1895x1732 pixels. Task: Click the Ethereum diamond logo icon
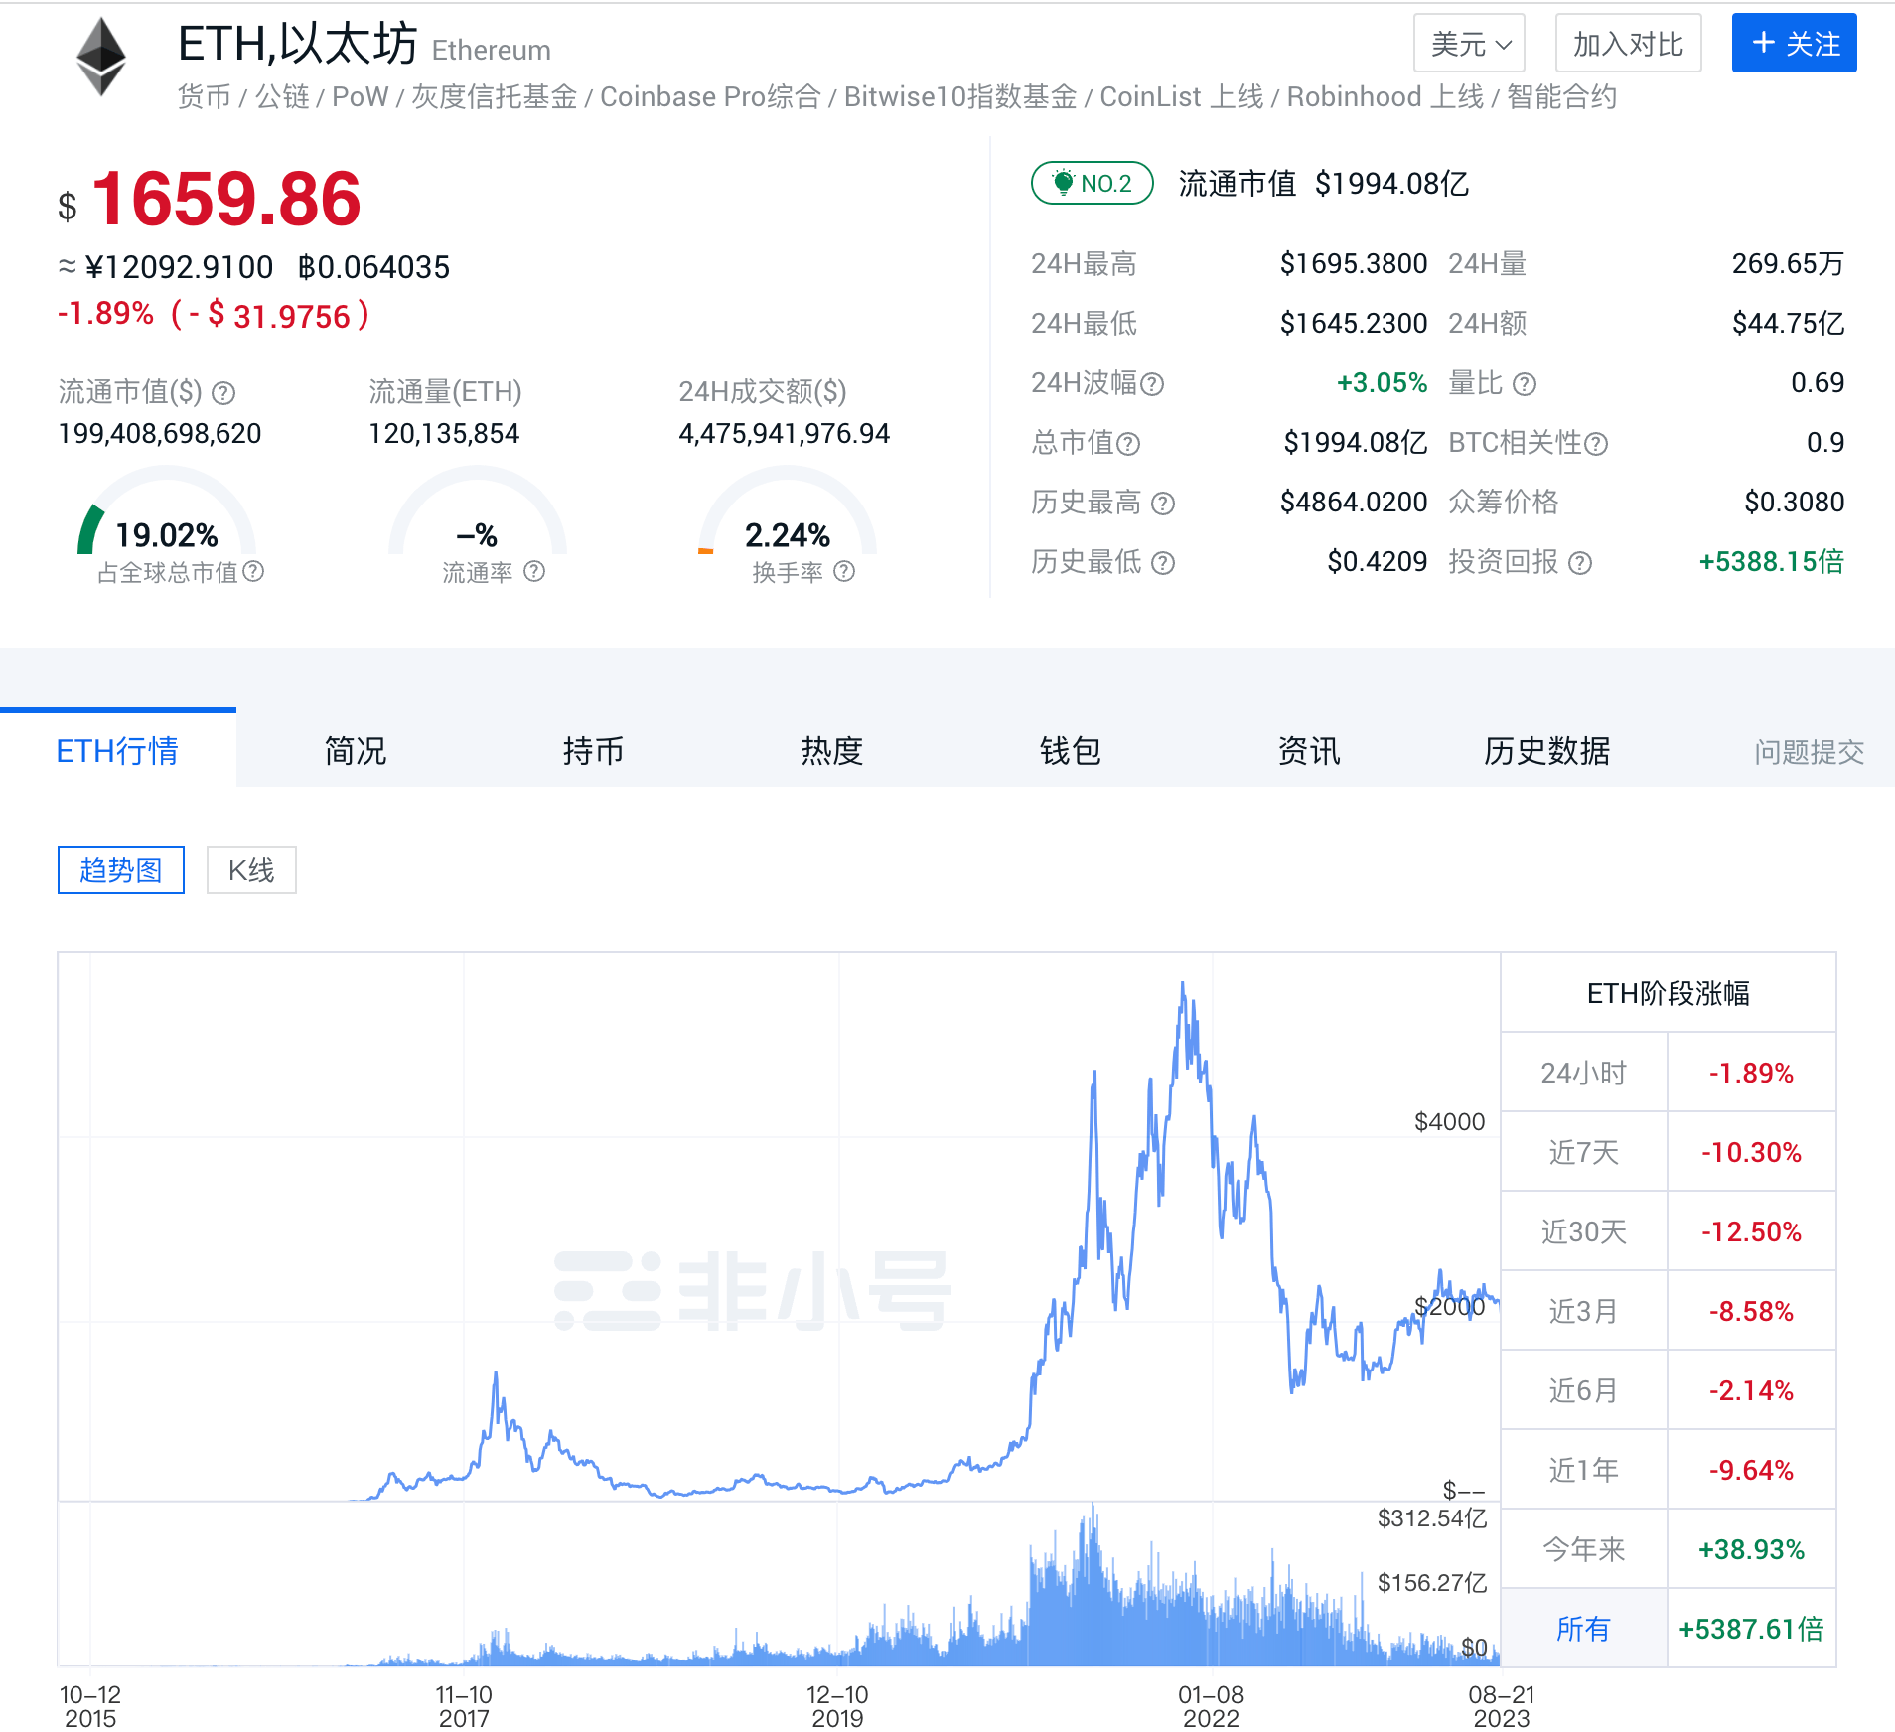pos(99,55)
